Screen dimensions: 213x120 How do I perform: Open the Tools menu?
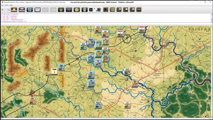pyautogui.click(x=7, y=5)
